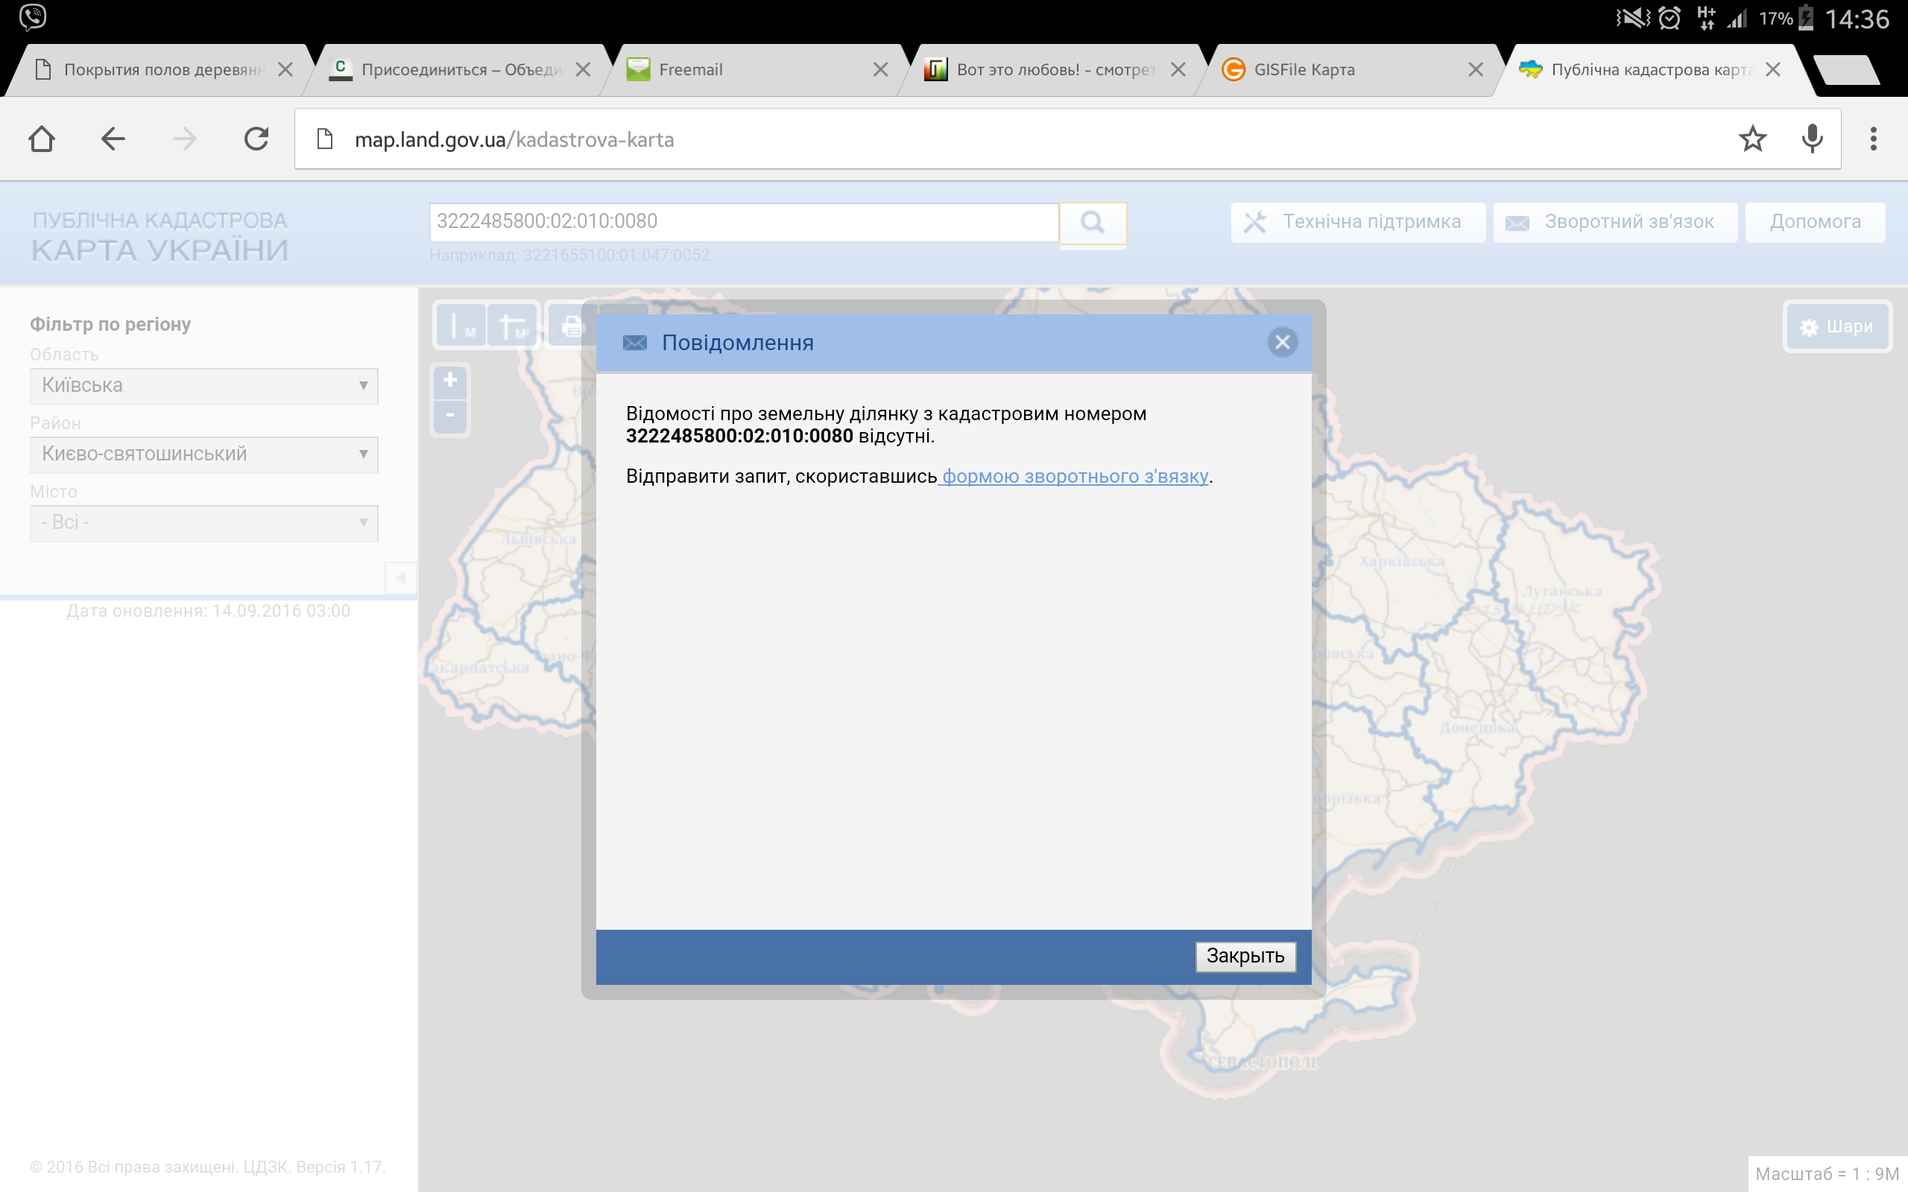Open the Шари layers button
The width and height of the screenshot is (1908, 1192).
pyautogui.click(x=1837, y=326)
